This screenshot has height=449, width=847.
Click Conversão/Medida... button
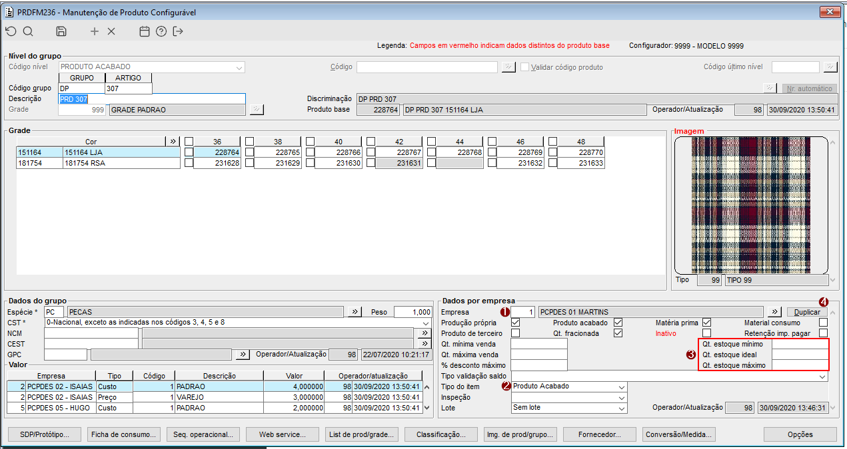(679, 434)
